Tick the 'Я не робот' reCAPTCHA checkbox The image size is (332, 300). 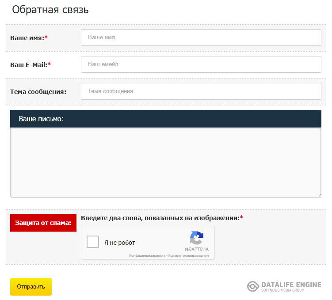click(93, 242)
